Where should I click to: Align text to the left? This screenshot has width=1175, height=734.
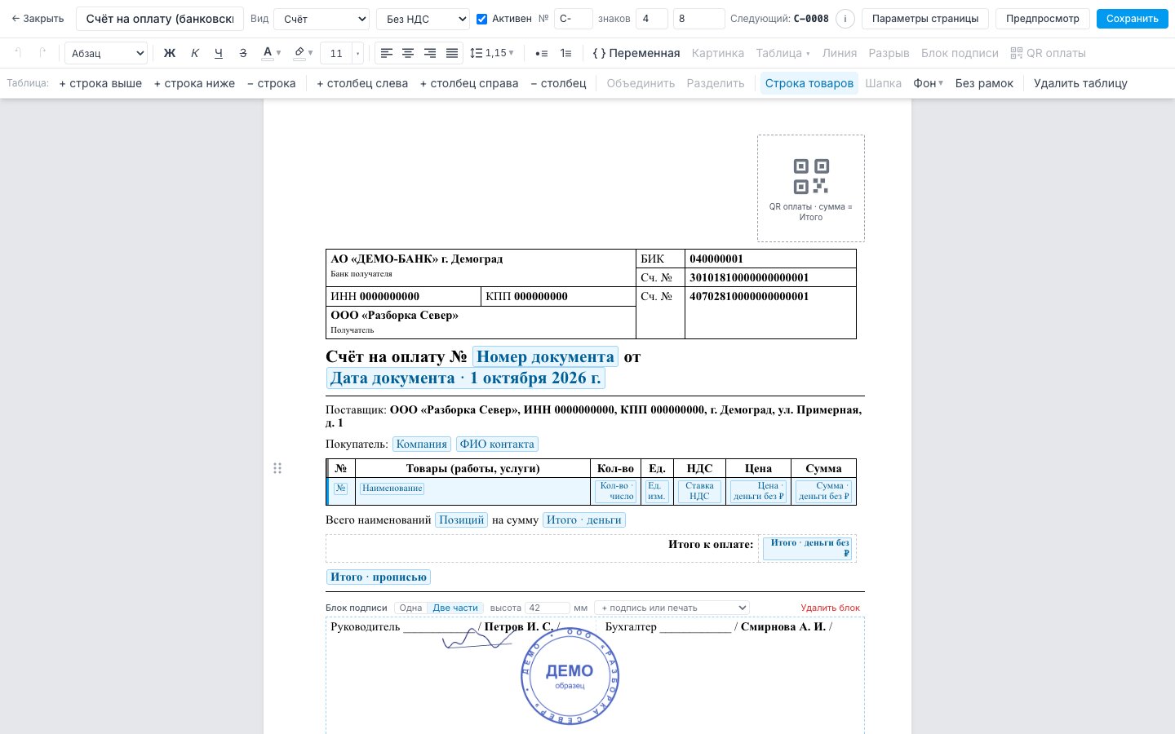(387, 53)
